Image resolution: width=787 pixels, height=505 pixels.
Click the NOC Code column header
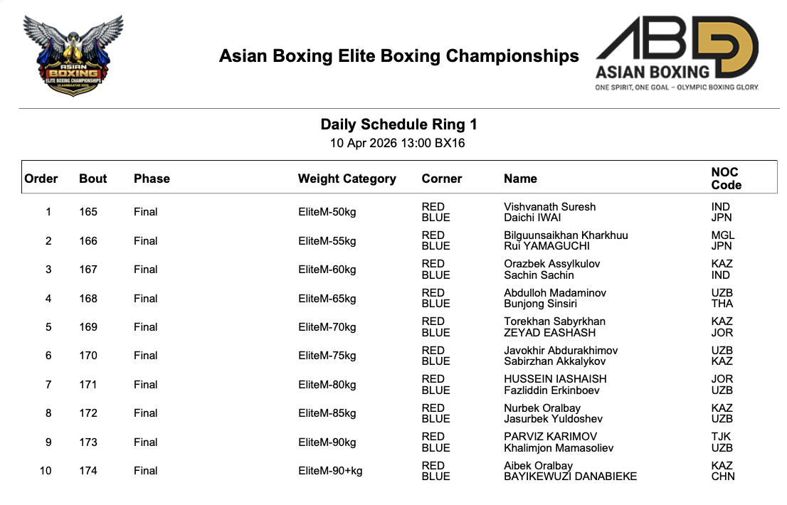726,179
